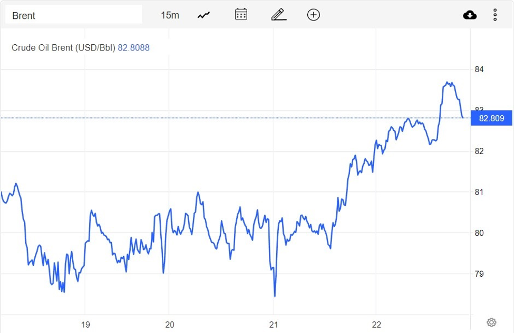Image resolution: width=515 pixels, height=333 pixels.
Task: Select date label 21 on the time axis
Action: pyautogui.click(x=274, y=324)
